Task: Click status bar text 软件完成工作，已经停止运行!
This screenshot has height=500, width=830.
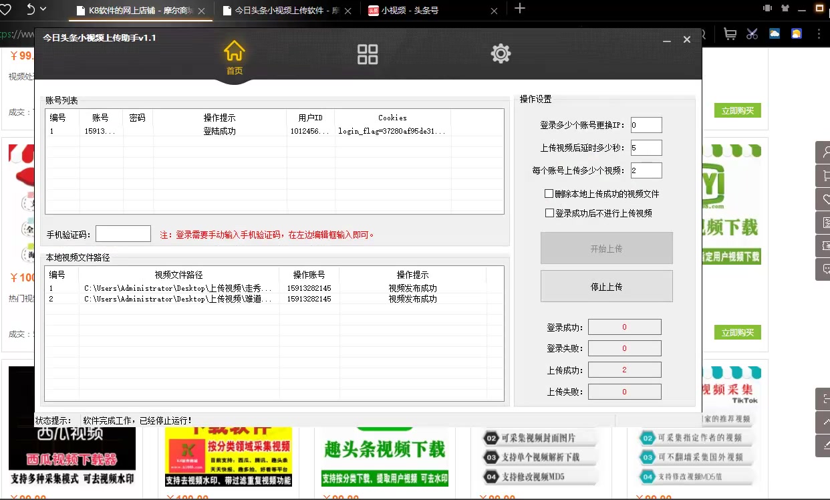Action: point(138,420)
